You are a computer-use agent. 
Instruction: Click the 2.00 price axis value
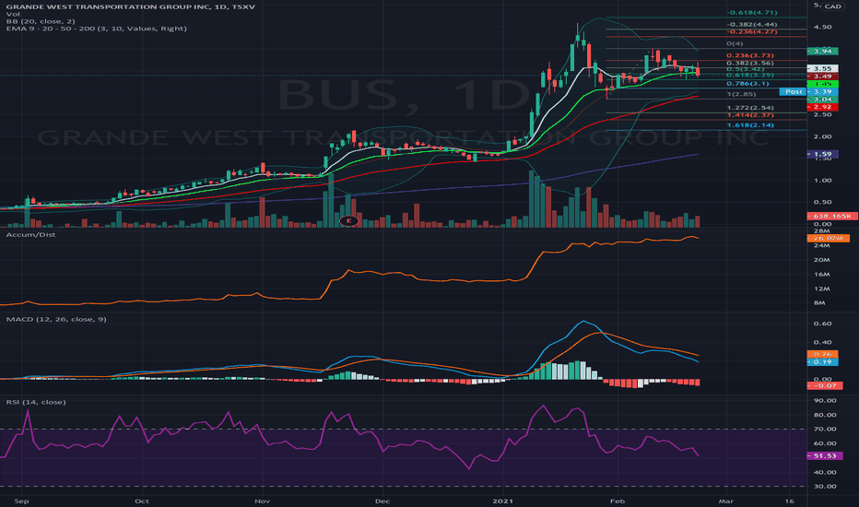tap(822, 136)
